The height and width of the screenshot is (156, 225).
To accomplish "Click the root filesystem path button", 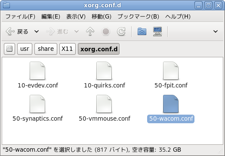I will (9, 49).
